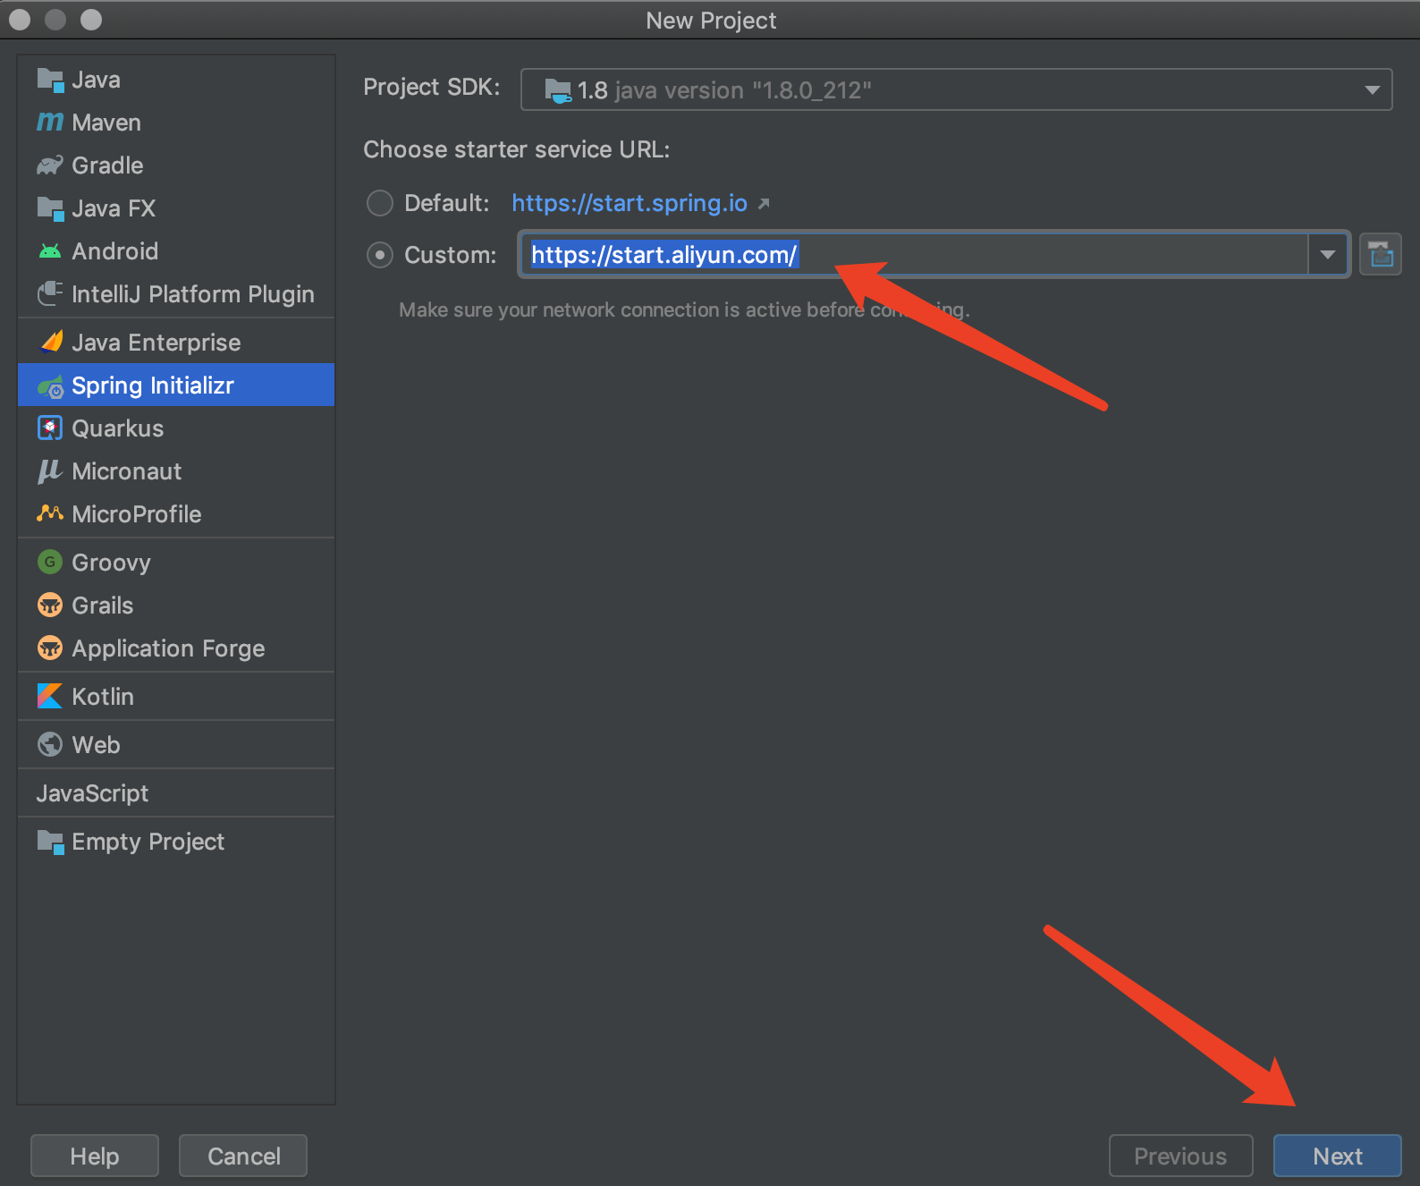This screenshot has height=1186, width=1420.
Task: Click the IntelliJ Platform Plugin icon
Action: [x=50, y=293]
